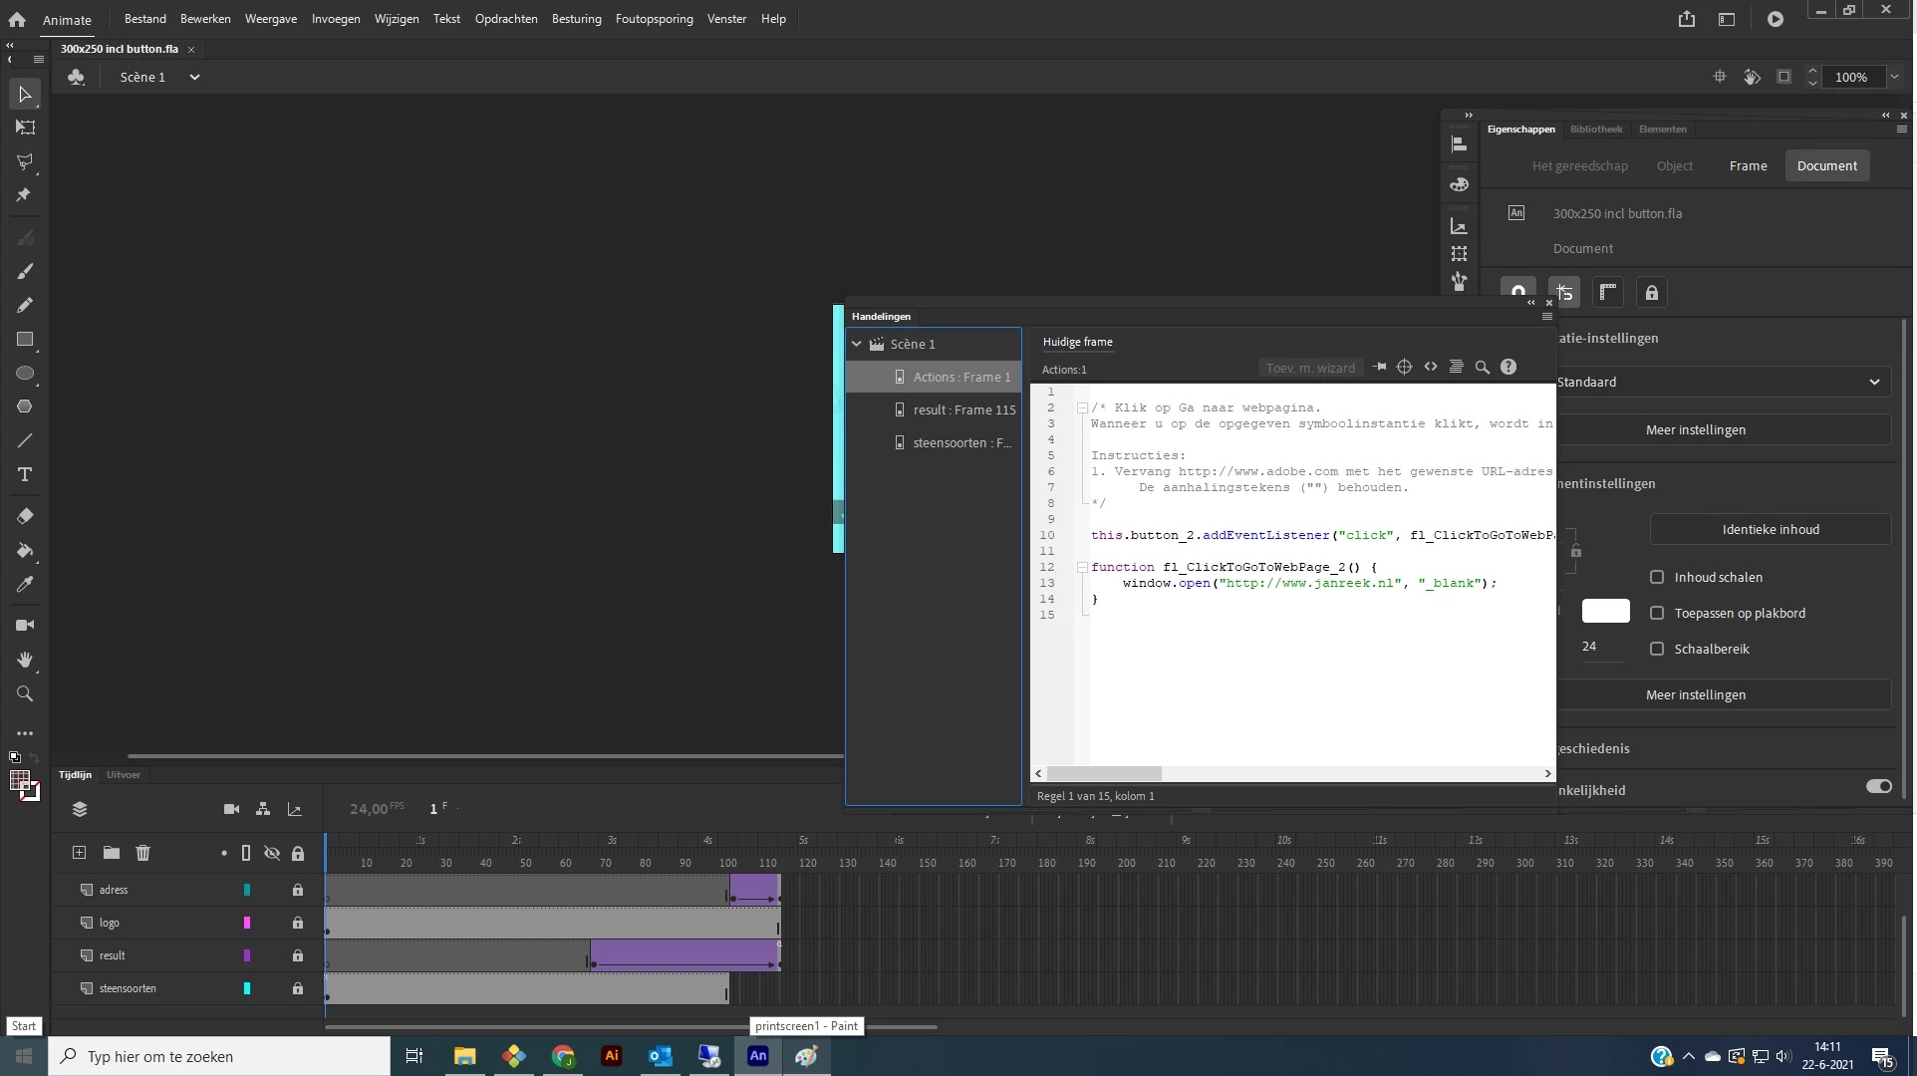Screen dimensions: 1917x1076
Task: Switch to the Bibliotheek tab
Action: [1595, 130]
